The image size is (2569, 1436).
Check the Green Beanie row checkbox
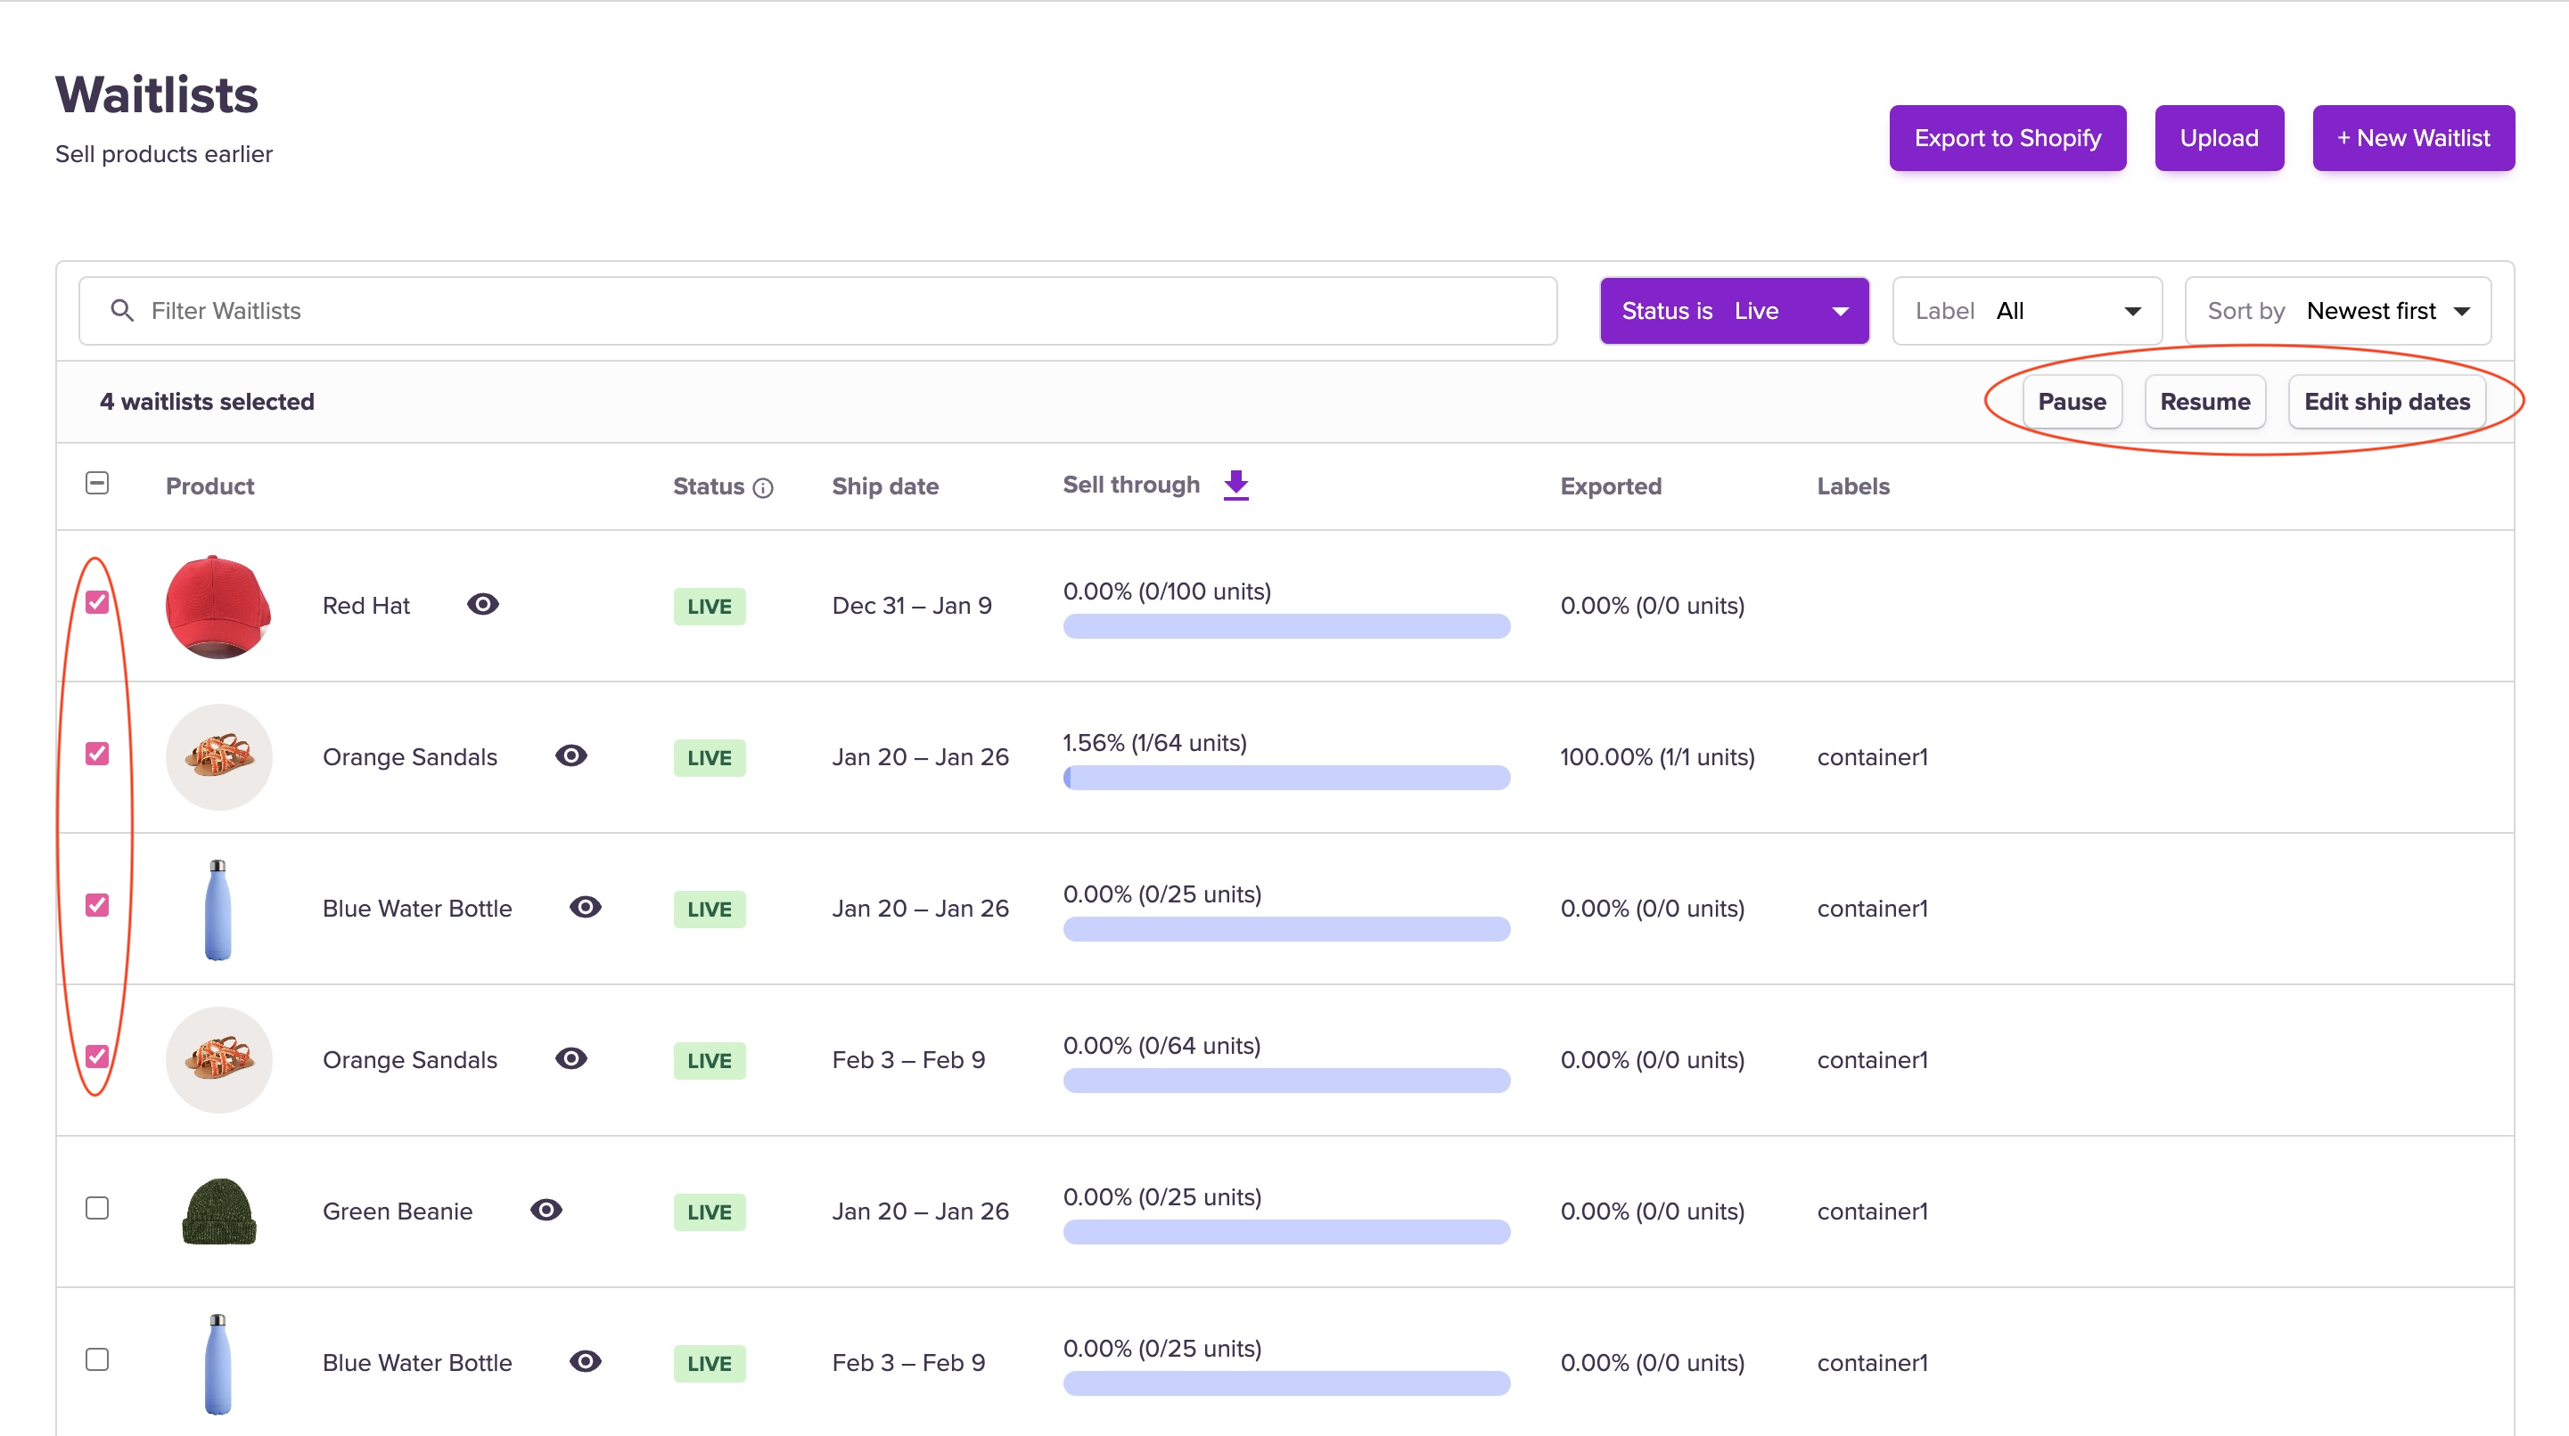point(97,1208)
